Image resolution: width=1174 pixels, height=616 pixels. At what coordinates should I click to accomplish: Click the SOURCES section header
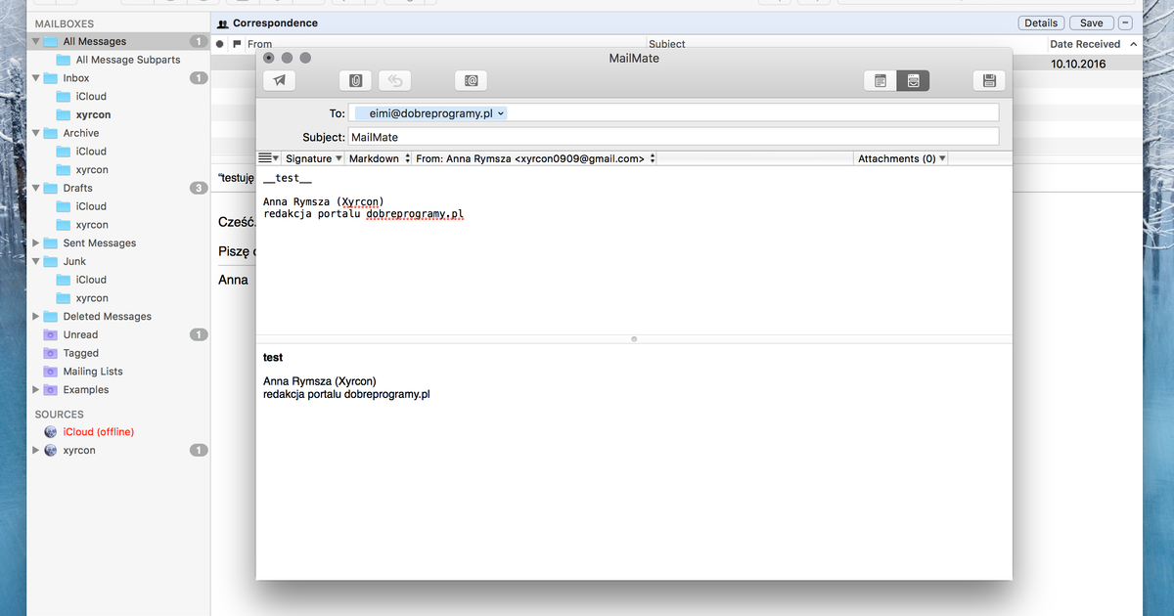click(x=60, y=415)
